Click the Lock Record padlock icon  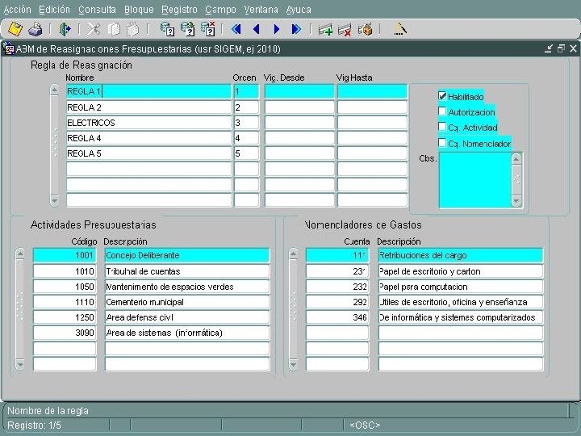pyautogui.click(x=366, y=29)
